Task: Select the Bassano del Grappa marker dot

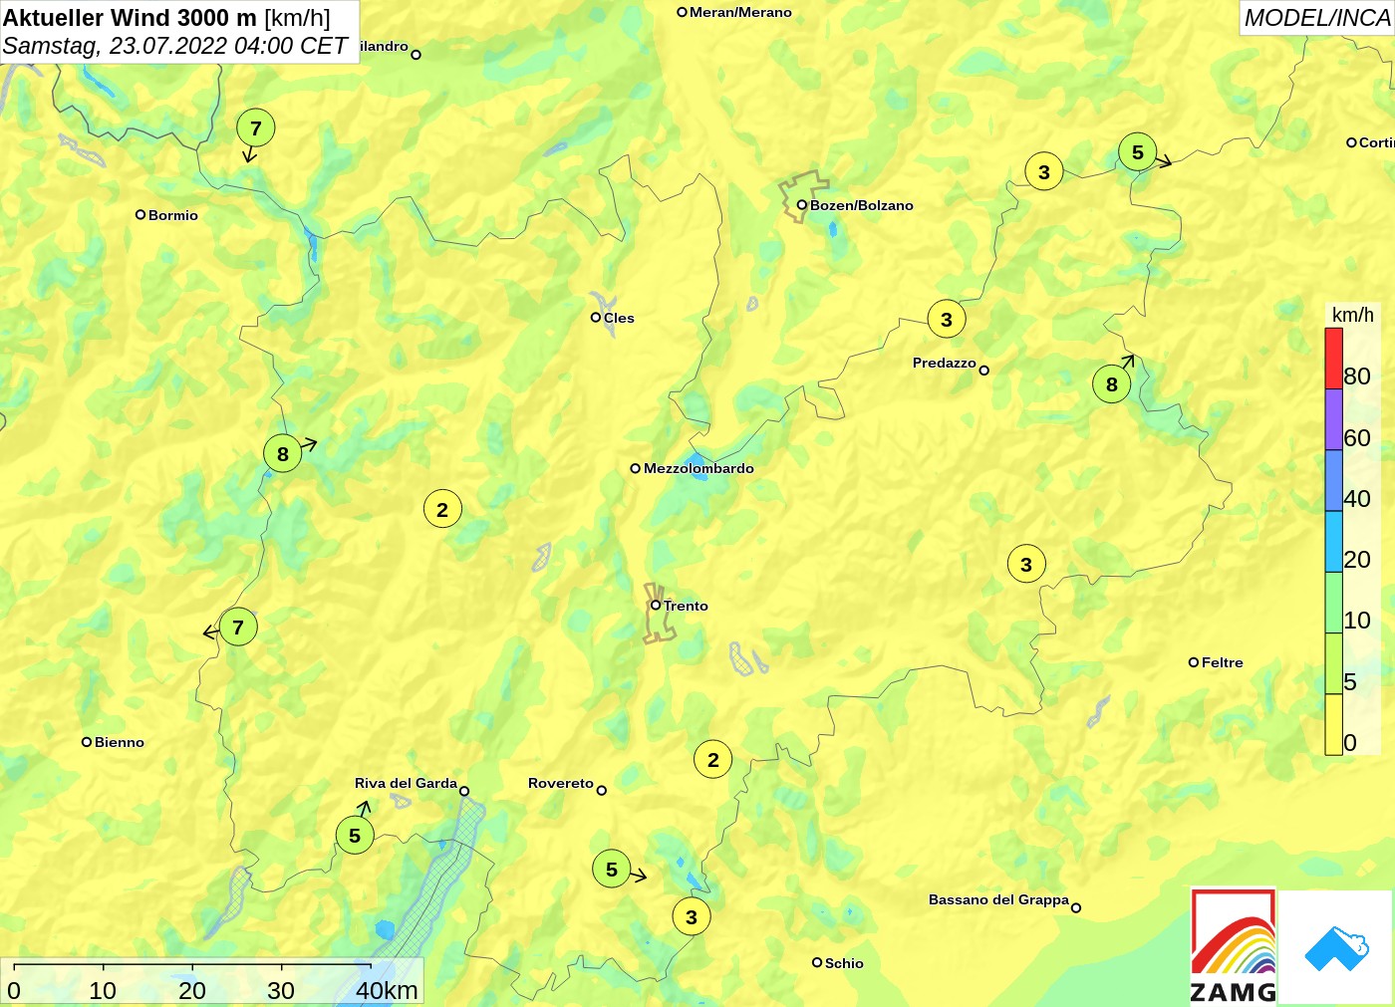Action: click(x=1076, y=907)
